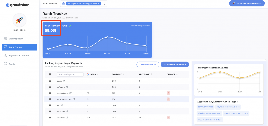The height and width of the screenshot is (126, 268).
Task: Click the Jun 20 data point on traffic chart
Action: point(48,49)
